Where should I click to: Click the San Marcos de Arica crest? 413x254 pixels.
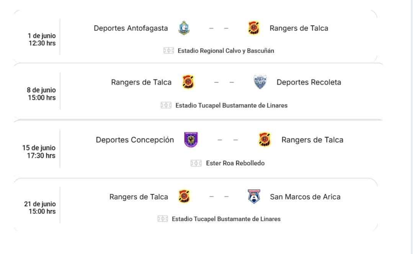click(254, 196)
